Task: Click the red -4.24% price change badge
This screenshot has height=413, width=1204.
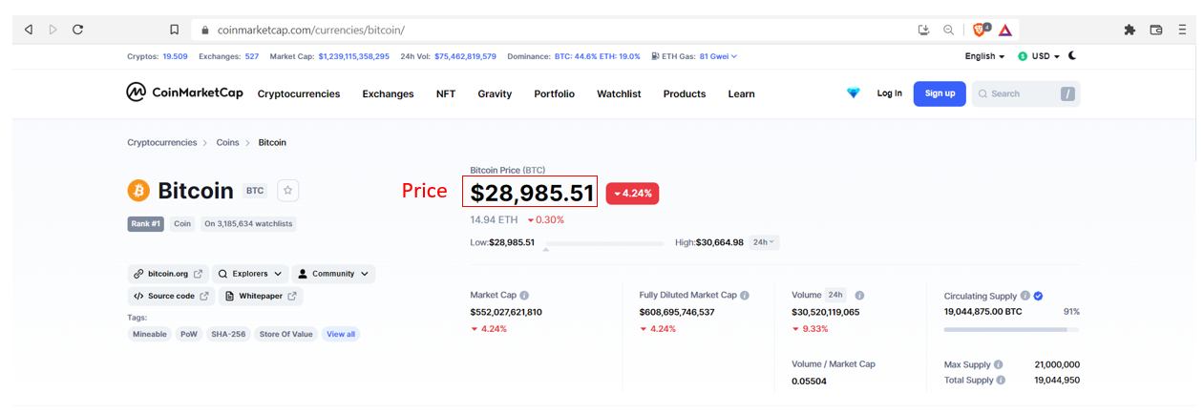Action: (632, 193)
